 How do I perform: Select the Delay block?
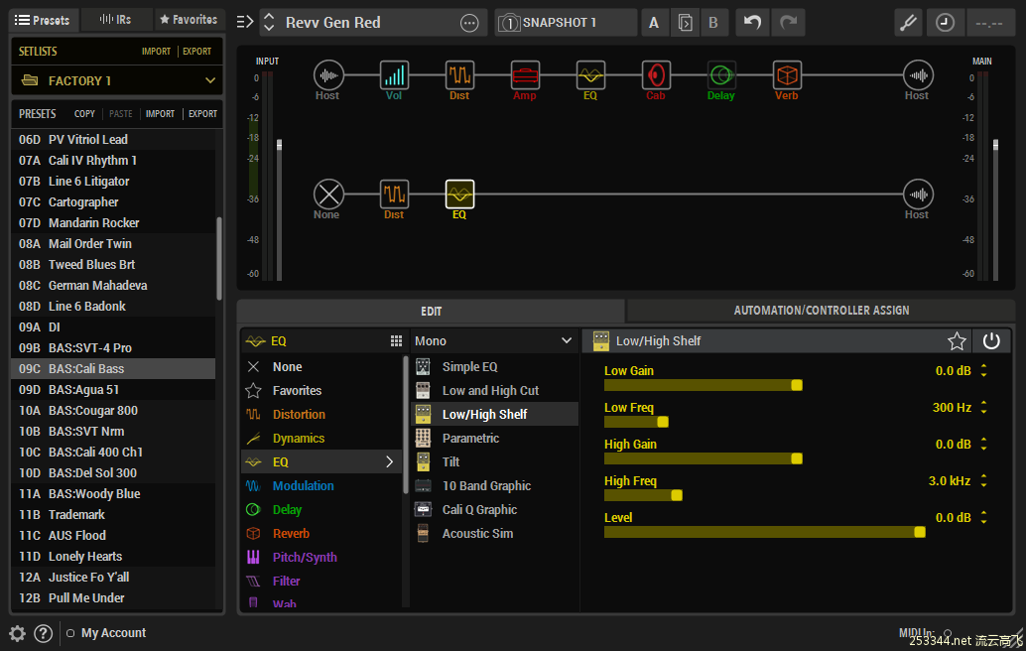click(721, 75)
